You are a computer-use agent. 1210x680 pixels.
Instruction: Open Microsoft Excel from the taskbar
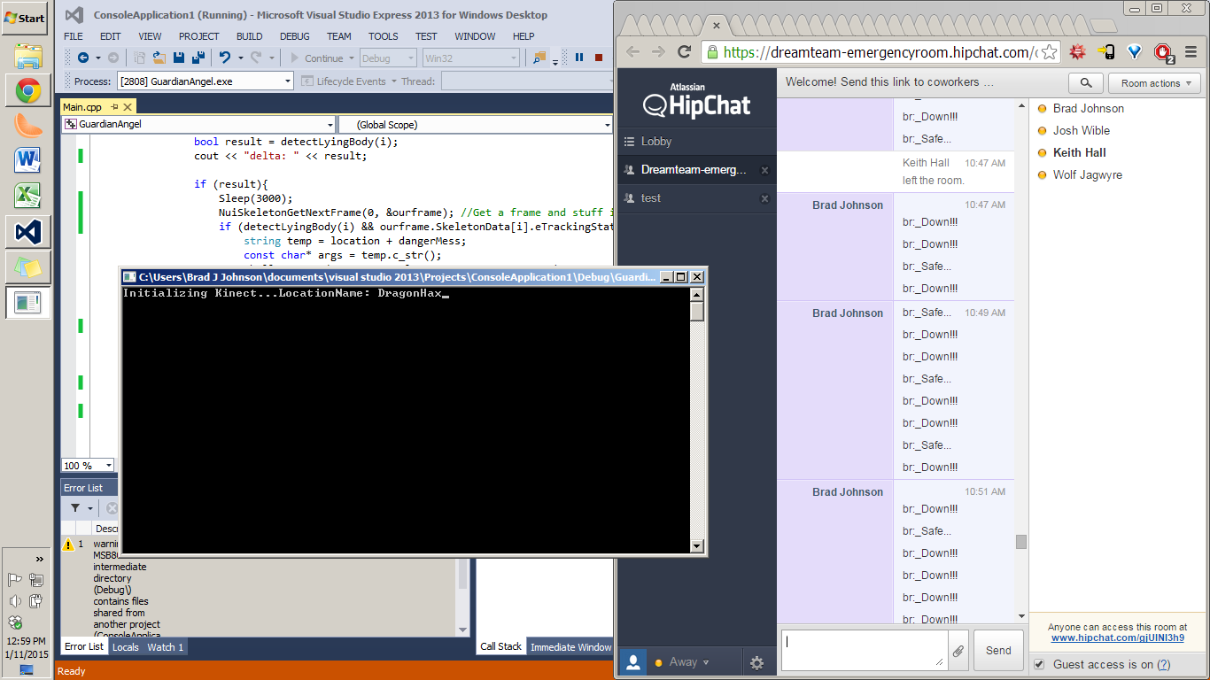[27, 196]
